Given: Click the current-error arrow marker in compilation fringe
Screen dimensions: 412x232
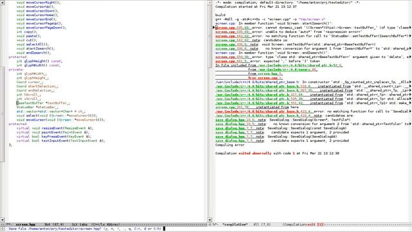Looking at the screenshot, I should [214, 28].
